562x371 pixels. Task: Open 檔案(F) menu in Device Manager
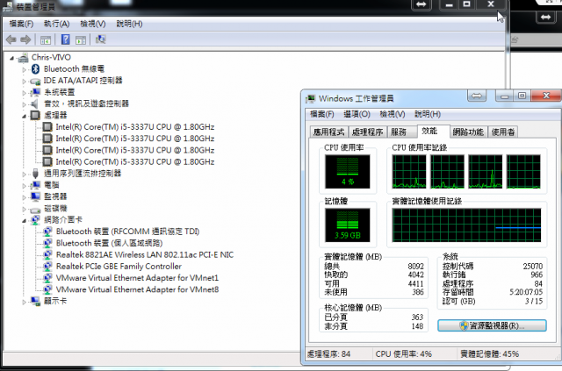pos(21,24)
